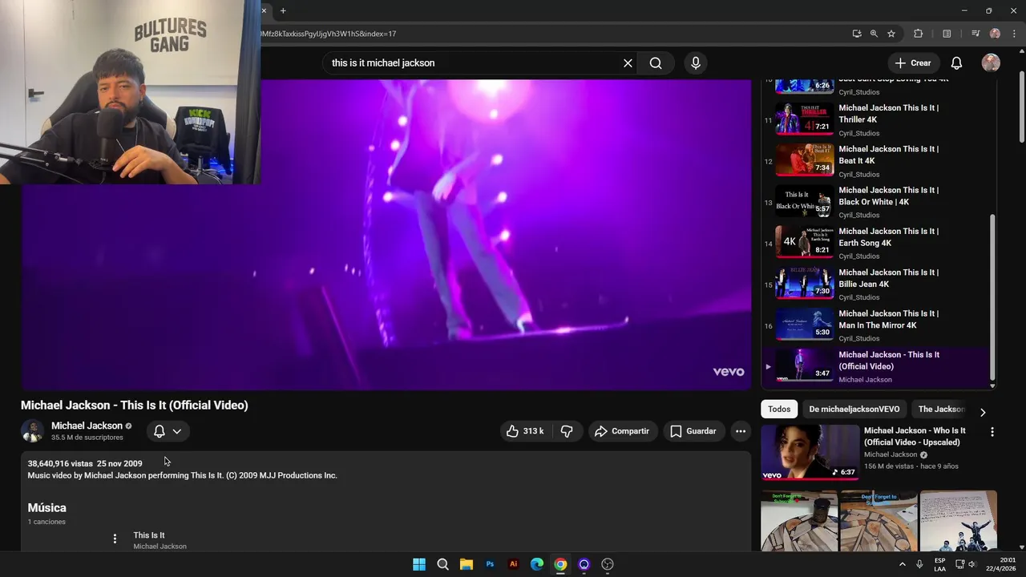The width and height of the screenshot is (1026, 577).
Task: Launch Photoshop from the taskbar
Action: 490,564
